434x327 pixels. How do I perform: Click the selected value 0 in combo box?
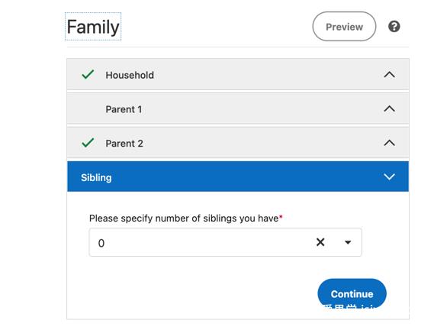(x=101, y=243)
